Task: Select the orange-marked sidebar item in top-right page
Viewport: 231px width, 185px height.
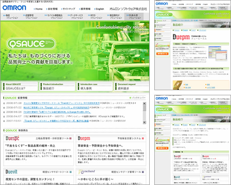Action: click(x=162, y=30)
